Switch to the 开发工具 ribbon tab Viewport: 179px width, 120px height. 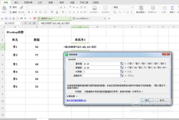[84, 2]
